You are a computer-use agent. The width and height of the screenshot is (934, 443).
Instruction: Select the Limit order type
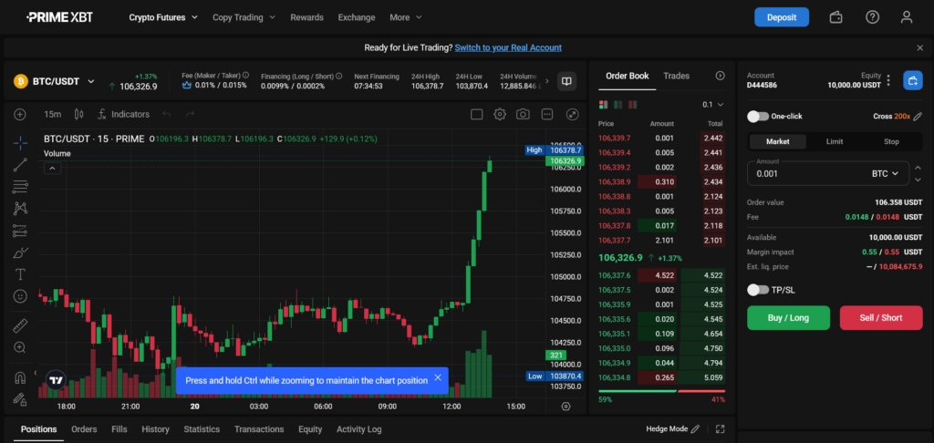(835, 141)
